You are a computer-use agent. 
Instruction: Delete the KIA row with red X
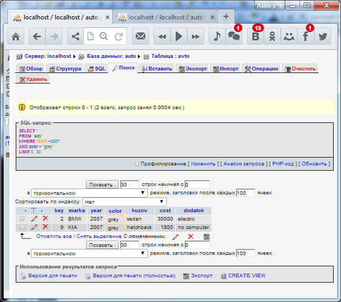[45, 227]
